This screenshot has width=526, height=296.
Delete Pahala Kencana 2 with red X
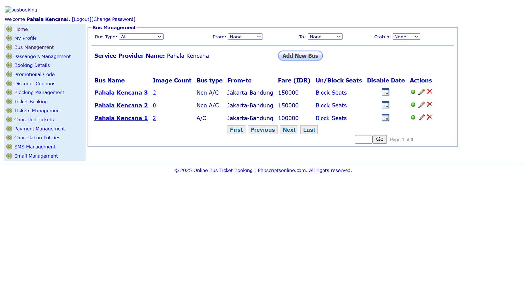pyautogui.click(x=429, y=104)
